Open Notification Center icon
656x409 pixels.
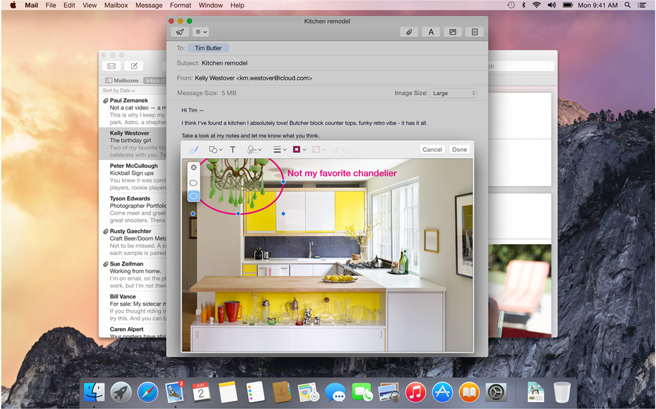(641, 5)
